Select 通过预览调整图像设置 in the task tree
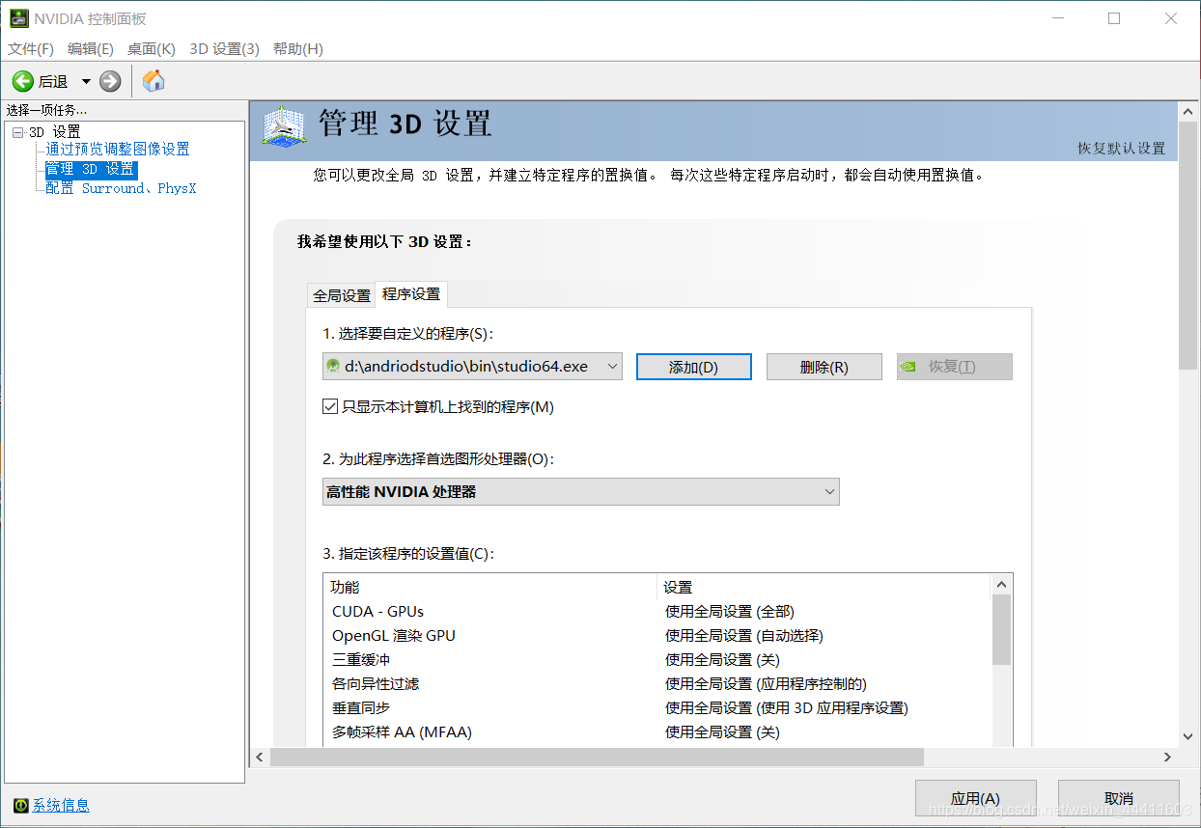Viewport: 1201px width, 828px height. click(x=118, y=150)
